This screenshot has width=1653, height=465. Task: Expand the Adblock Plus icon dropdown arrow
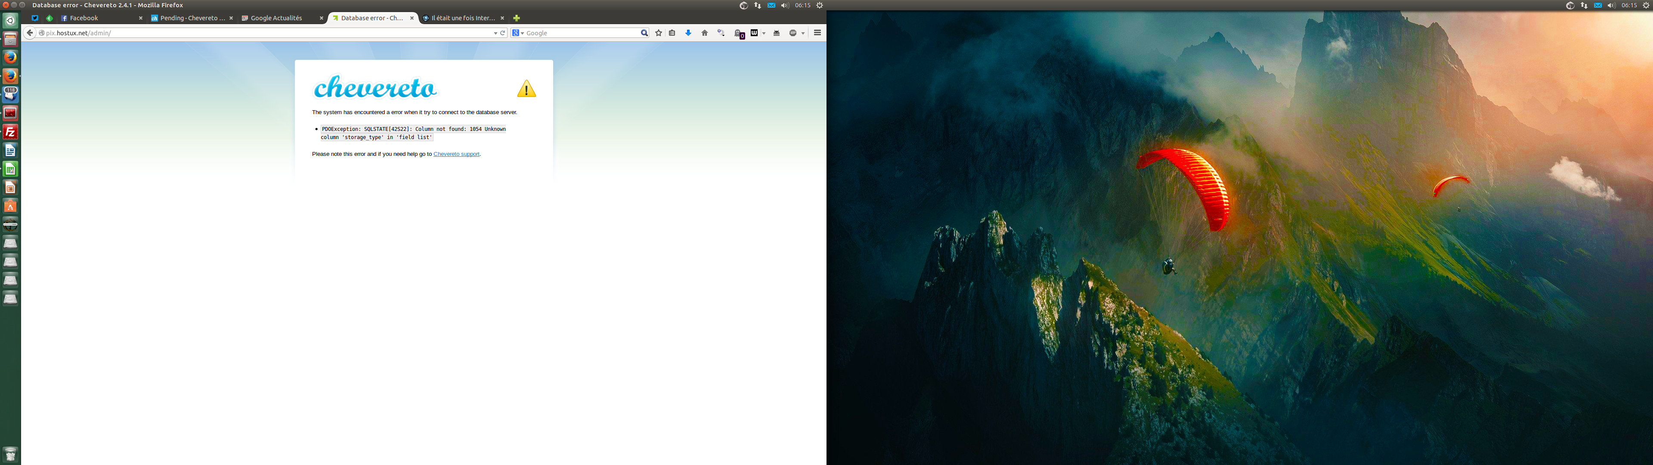coord(803,33)
